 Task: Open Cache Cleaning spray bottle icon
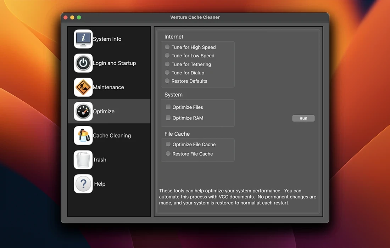pos(83,135)
